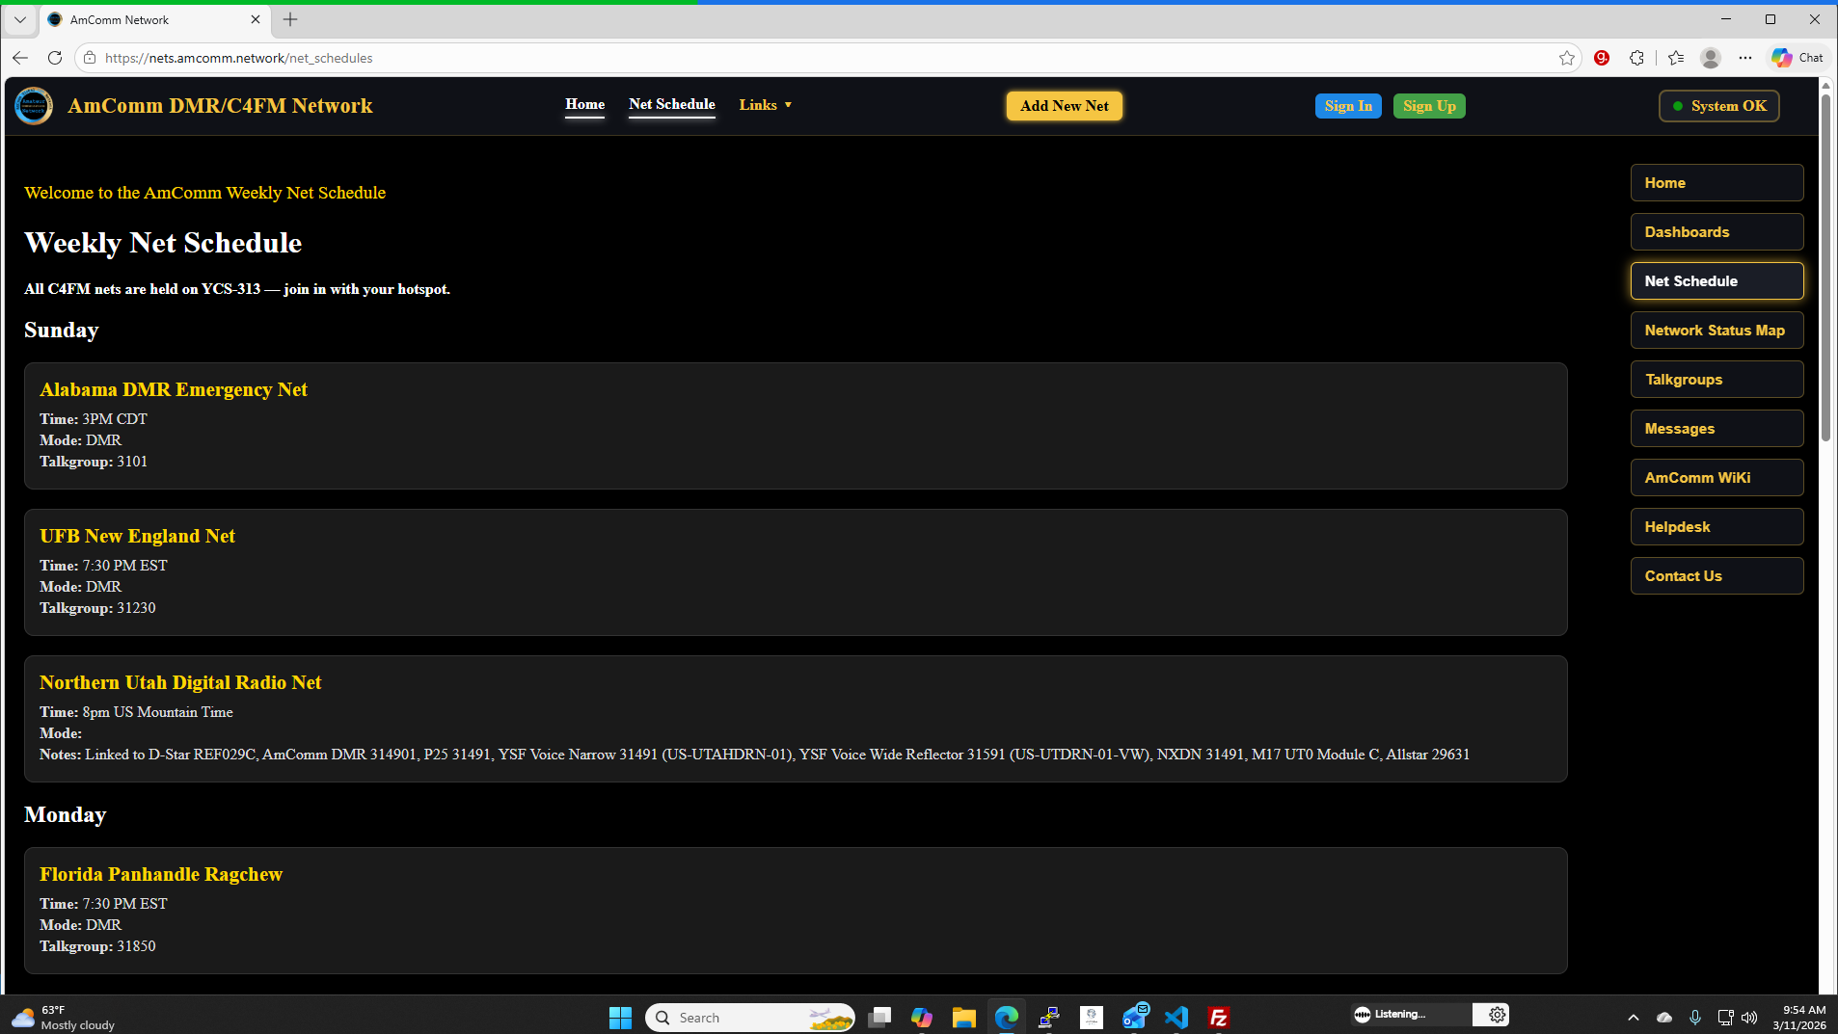This screenshot has width=1838, height=1034.
Task: Expand the Links dropdown menu
Action: [765, 105]
